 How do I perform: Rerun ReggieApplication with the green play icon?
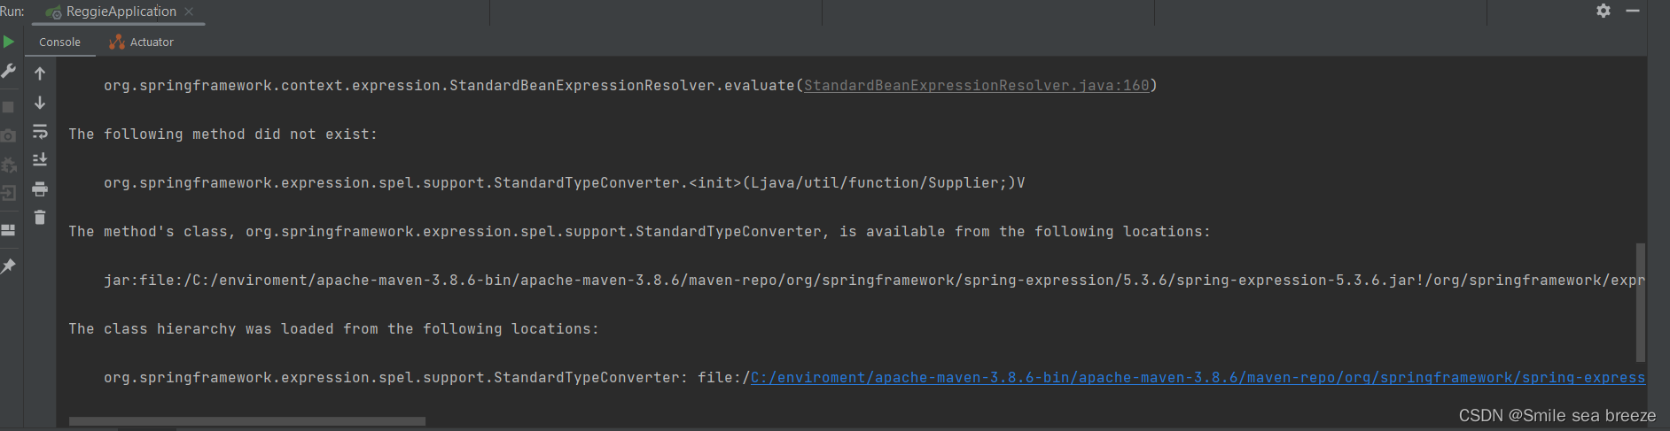click(9, 42)
